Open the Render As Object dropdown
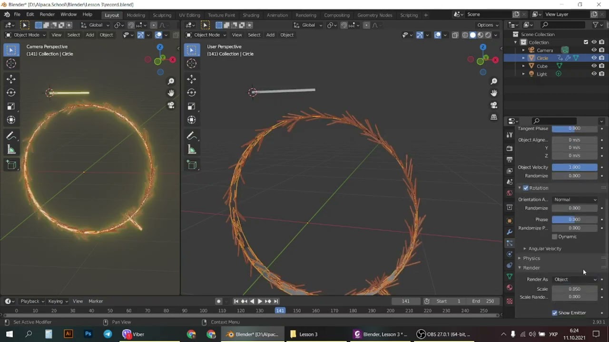The width and height of the screenshot is (609, 342). pos(575,279)
